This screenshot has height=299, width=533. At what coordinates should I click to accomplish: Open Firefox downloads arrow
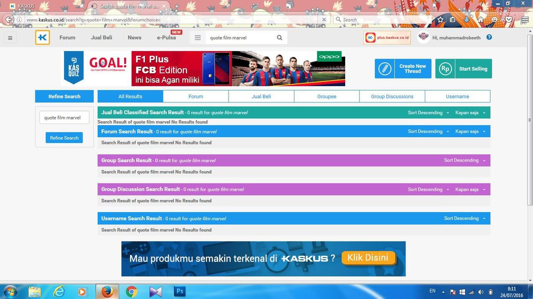click(466, 20)
